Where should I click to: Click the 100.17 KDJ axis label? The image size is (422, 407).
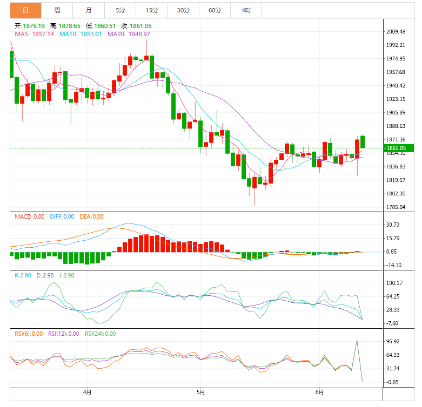tap(394, 283)
